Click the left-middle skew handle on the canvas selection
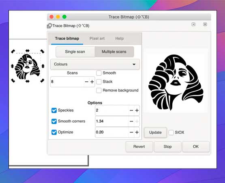This screenshot has height=183, width=225. 12,66
